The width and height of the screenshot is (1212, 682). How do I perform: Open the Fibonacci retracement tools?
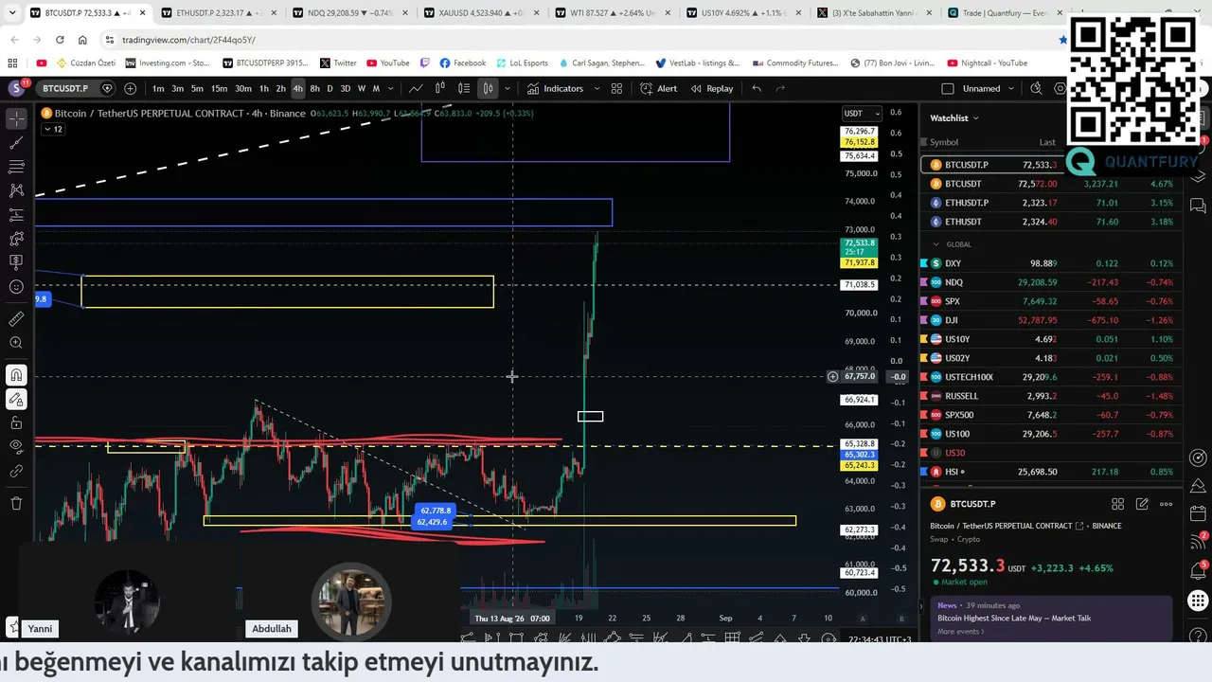tap(16, 167)
